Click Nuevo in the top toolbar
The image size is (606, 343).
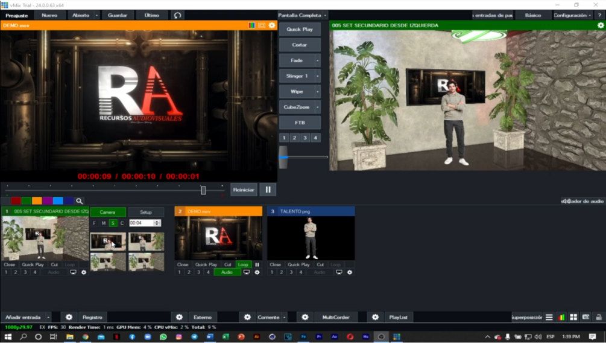coord(49,16)
